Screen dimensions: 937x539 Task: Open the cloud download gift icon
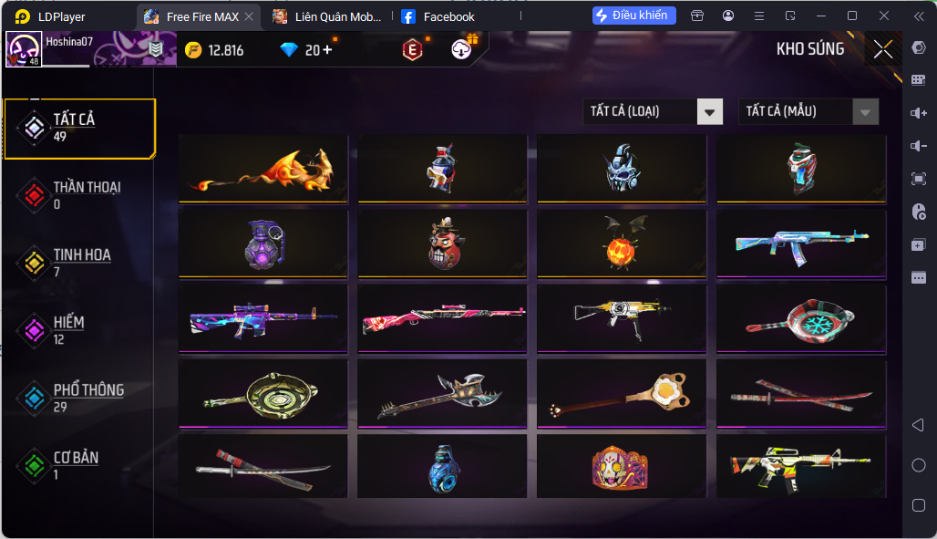[x=460, y=49]
